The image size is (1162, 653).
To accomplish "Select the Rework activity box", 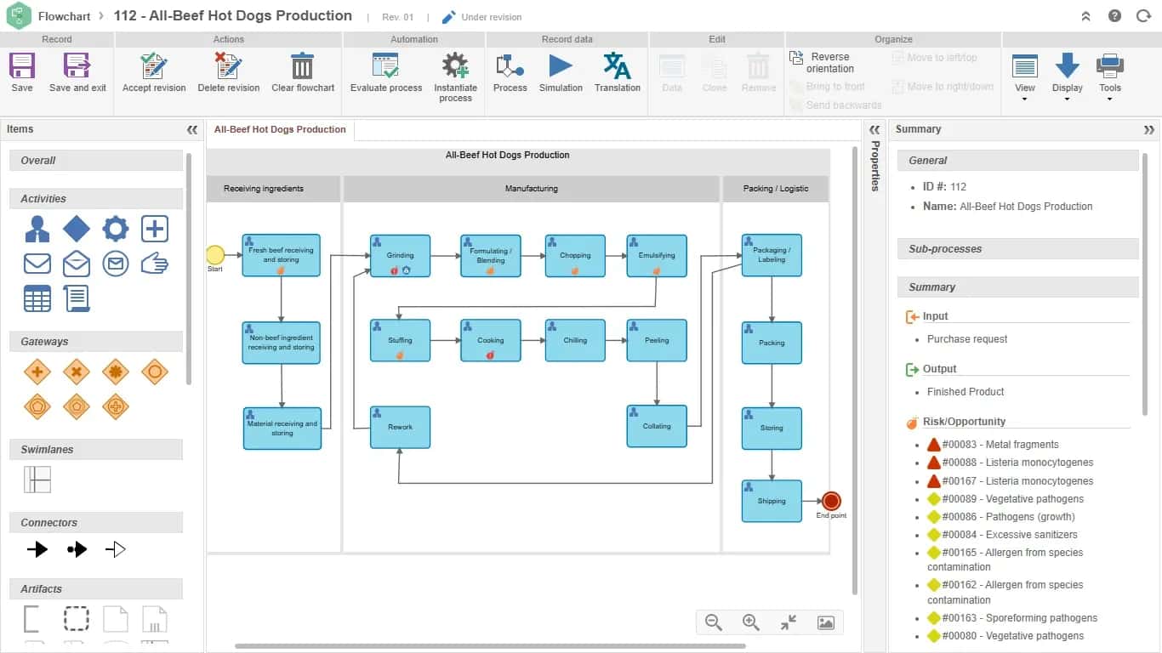I will (400, 427).
